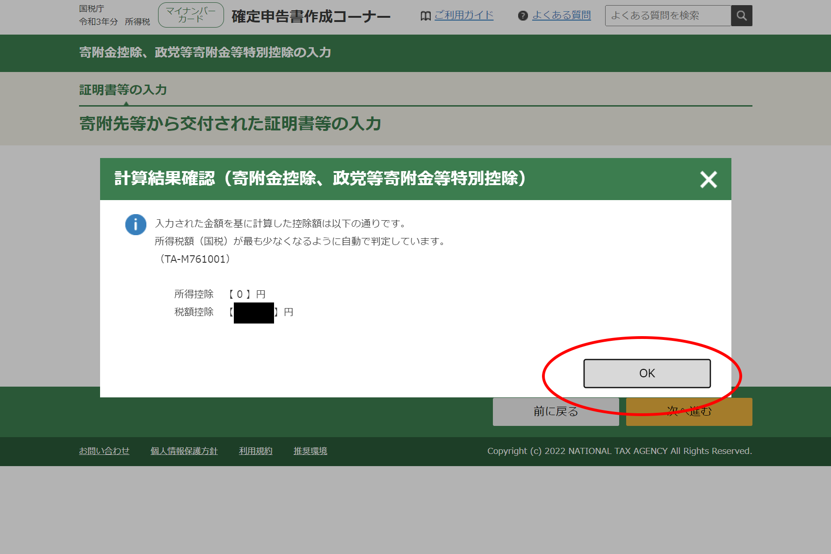Click the 令和3年分 所得税 label
The width and height of the screenshot is (831, 554).
coord(115,22)
